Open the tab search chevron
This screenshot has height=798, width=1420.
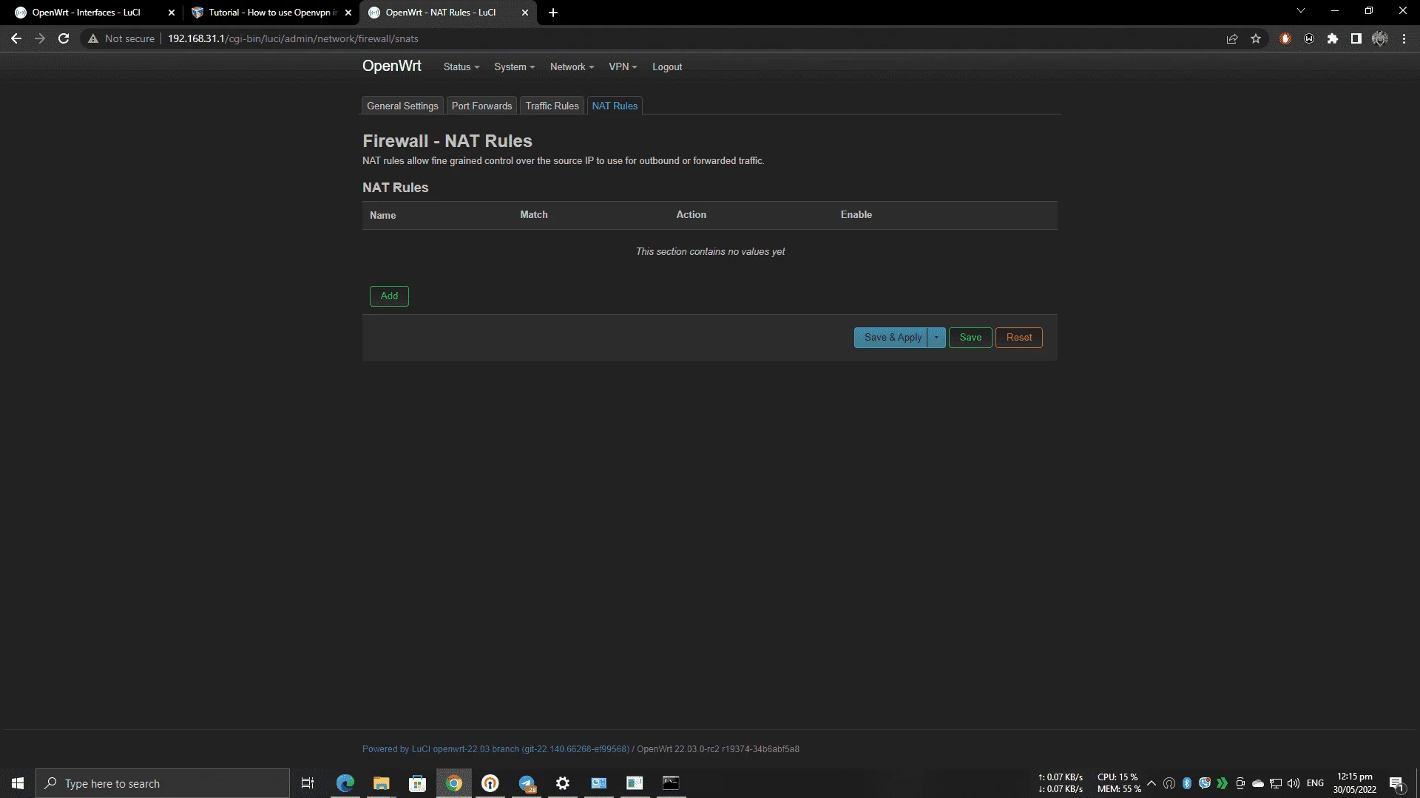[x=1301, y=10]
